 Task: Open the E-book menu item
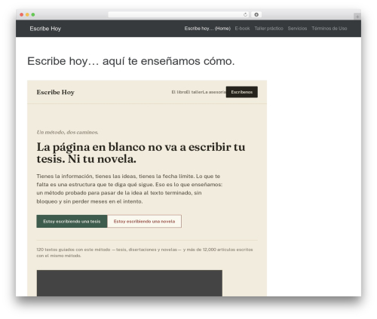pos(242,29)
